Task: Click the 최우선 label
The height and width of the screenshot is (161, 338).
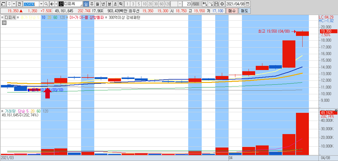Action: click(x=134, y=11)
